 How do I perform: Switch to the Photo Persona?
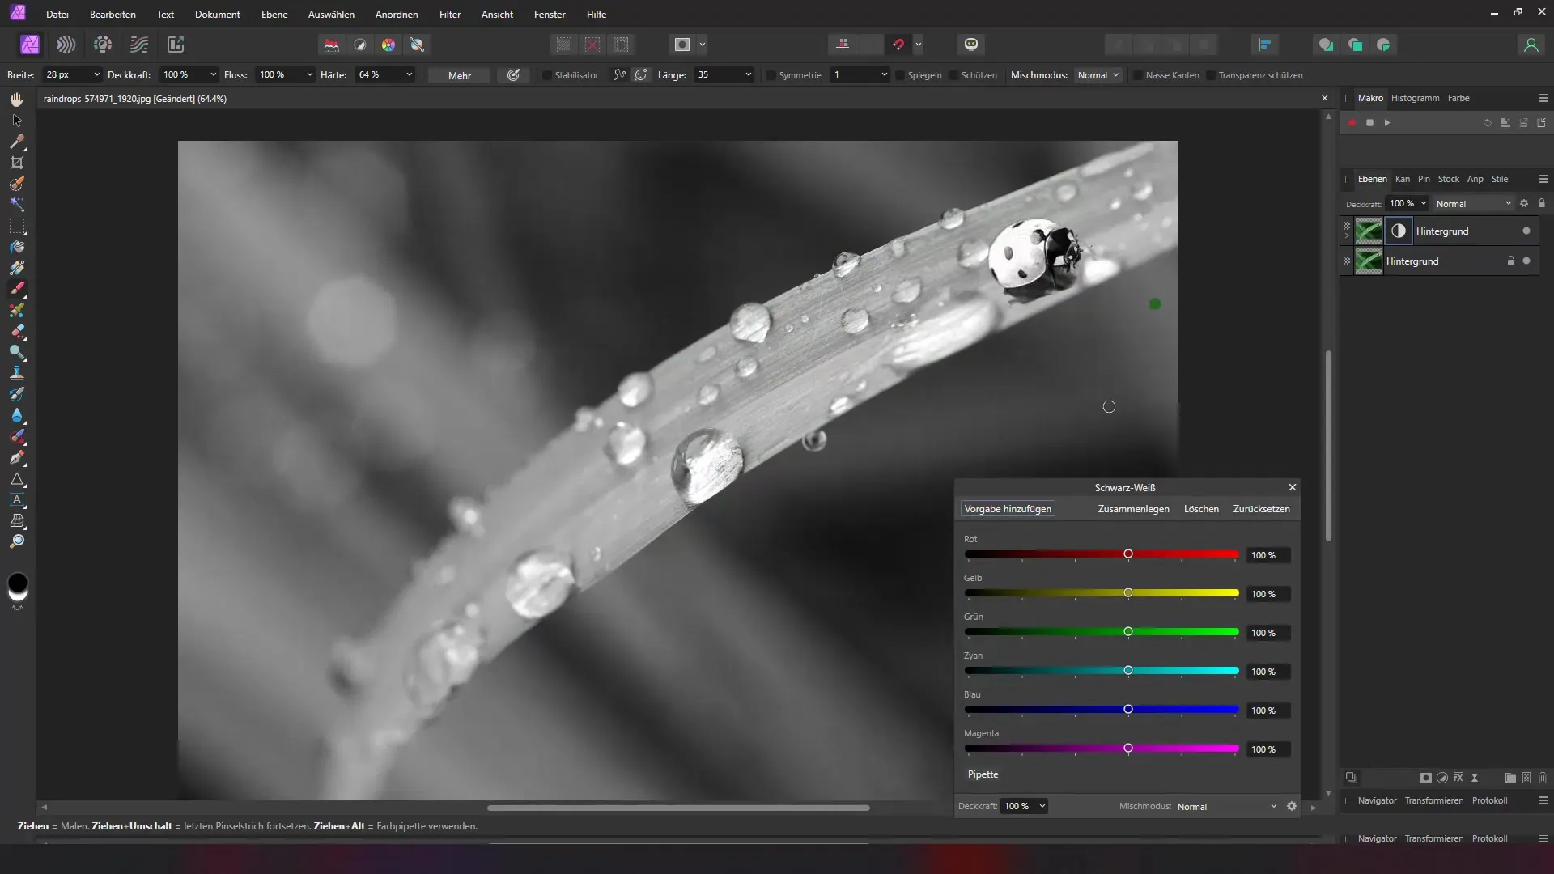(30, 45)
